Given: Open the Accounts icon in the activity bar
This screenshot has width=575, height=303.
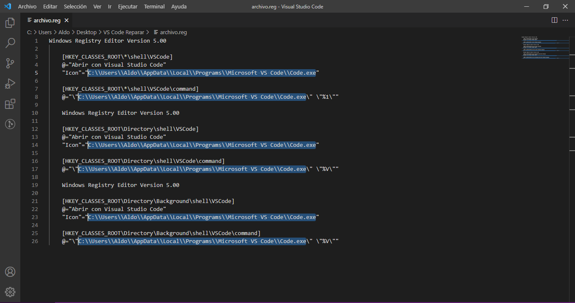Looking at the screenshot, I should pyautogui.click(x=10, y=271).
